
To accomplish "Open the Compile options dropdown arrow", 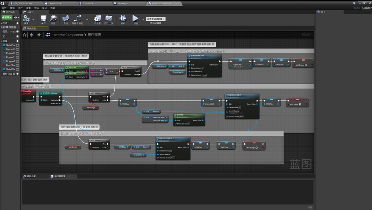I will coord(33,20).
